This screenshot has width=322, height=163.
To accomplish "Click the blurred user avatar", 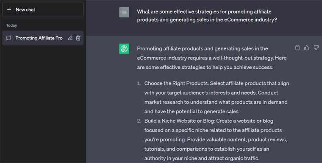I will [124, 12].
